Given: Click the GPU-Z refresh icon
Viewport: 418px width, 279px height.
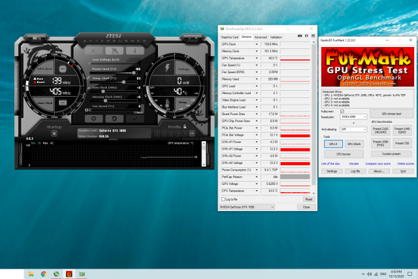Looking at the screenshot, I should (x=306, y=36).
